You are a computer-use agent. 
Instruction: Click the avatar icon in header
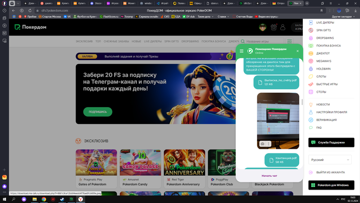pos(263,27)
